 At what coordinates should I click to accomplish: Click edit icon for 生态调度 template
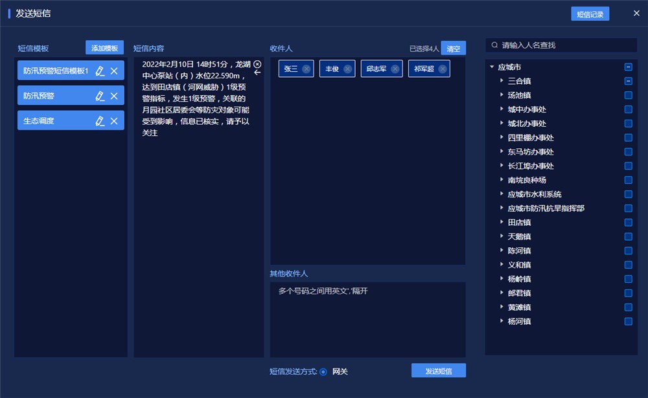(x=100, y=120)
